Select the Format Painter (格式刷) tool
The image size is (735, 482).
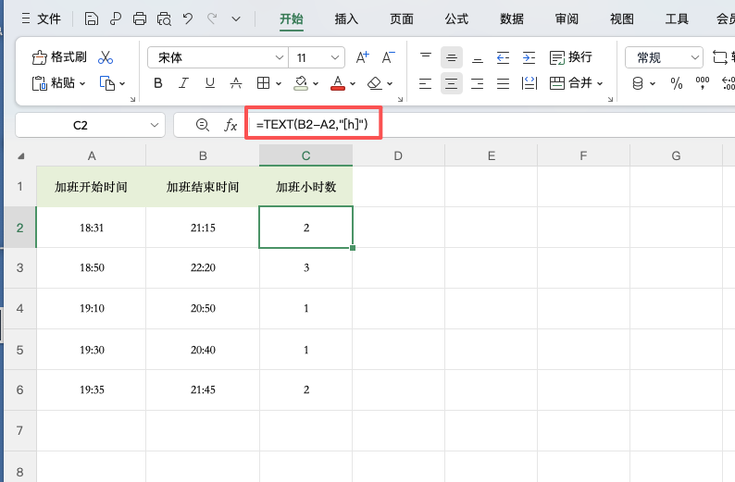tap(58, 57)
